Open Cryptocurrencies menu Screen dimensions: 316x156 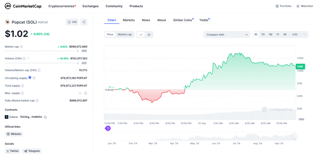click(x=62, y=6)
